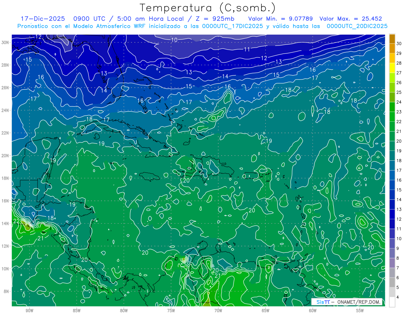This screenshot has height=315, width=408.
Task: Click white color bar segment below 4
Action: coord(392,302)
